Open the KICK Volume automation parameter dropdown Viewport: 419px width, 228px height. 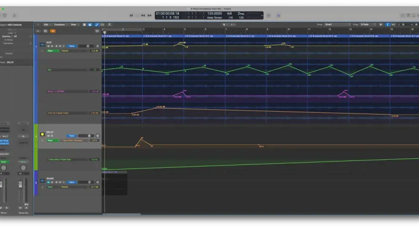click(x=74, y=51)
